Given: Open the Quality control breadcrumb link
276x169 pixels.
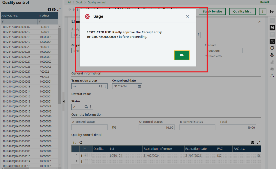Looking at the screenshot, I should [97, 2].
